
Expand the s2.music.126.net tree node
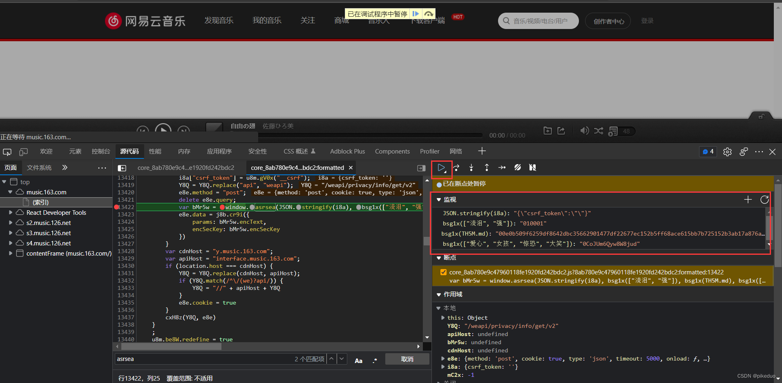tap(11, 223)
